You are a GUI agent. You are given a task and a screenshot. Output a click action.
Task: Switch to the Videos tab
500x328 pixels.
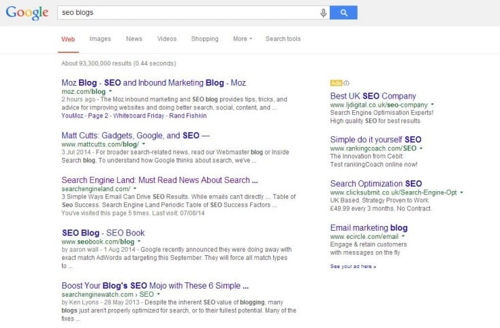pos(167,39)
